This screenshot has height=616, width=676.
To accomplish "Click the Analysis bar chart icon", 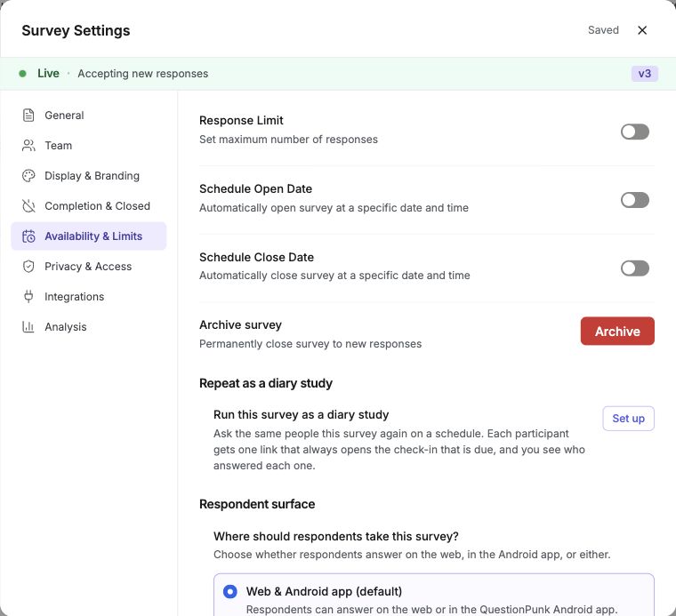I will pyautogui.click(x=28, y=326).
